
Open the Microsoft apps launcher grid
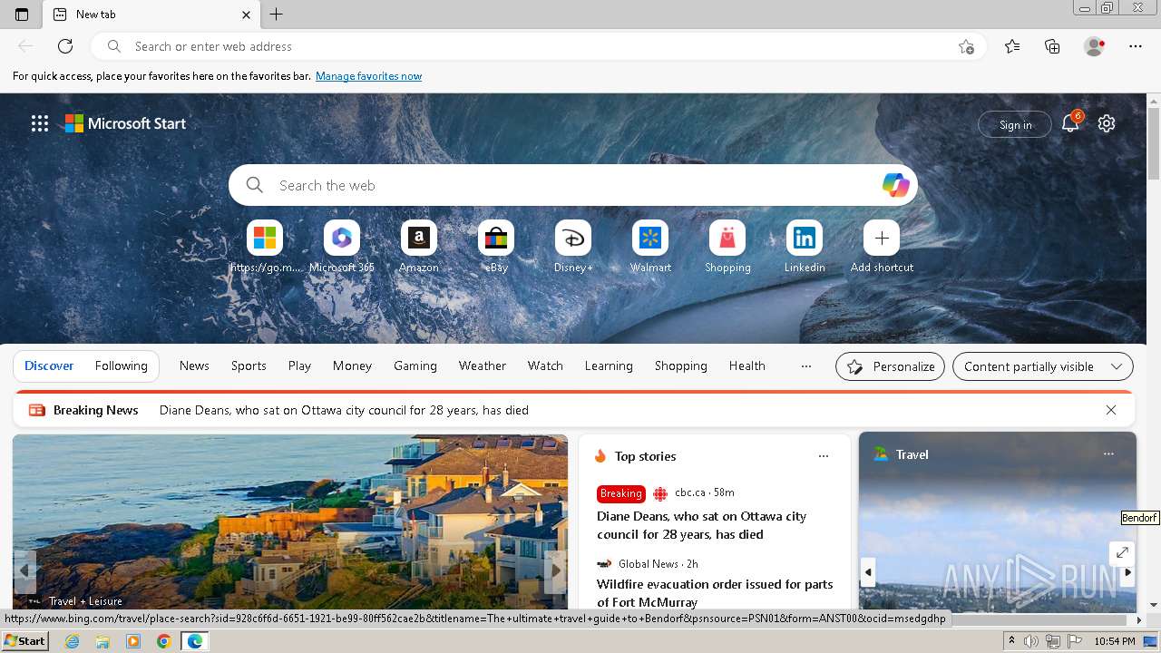pos(40,123)
